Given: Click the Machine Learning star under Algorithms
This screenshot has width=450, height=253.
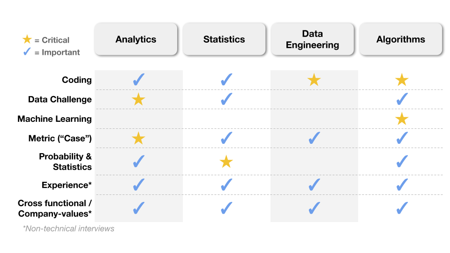Looking at the screenshot, I should pos(402,119).
